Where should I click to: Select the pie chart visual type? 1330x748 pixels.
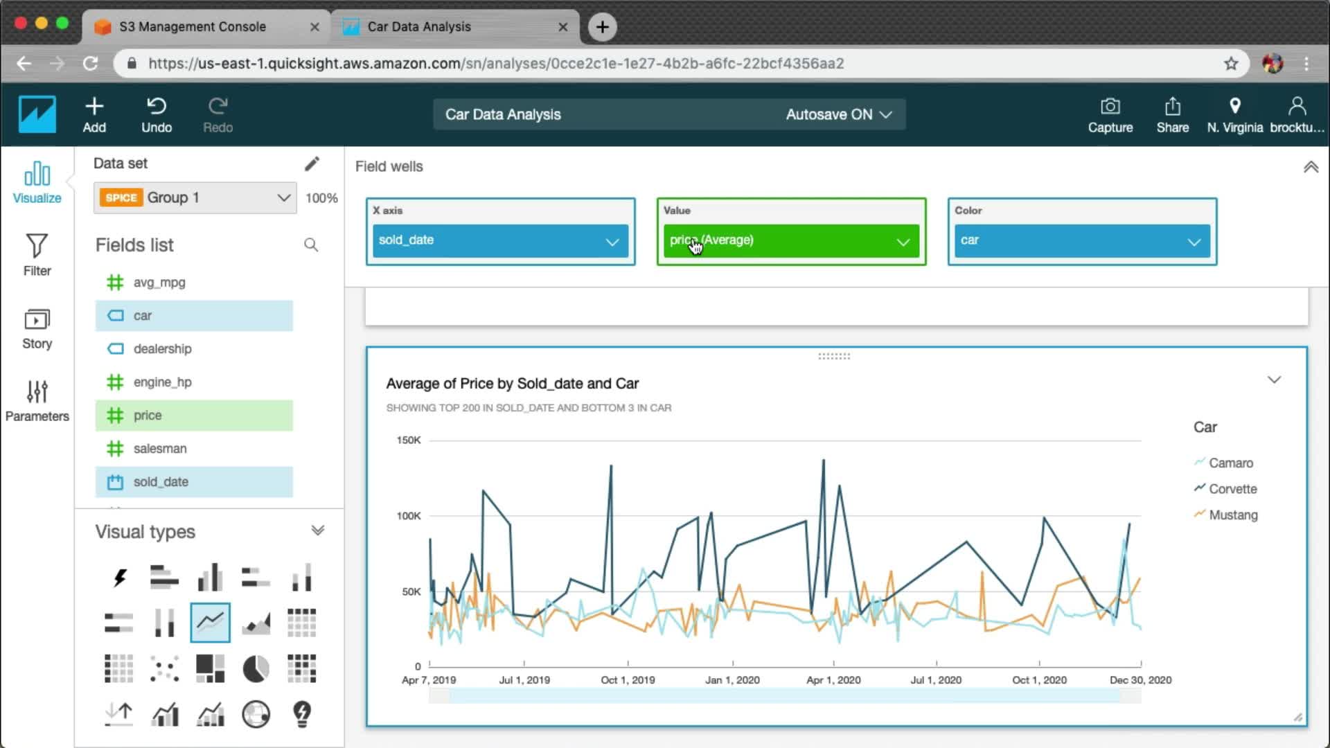[x=256, y=669]
